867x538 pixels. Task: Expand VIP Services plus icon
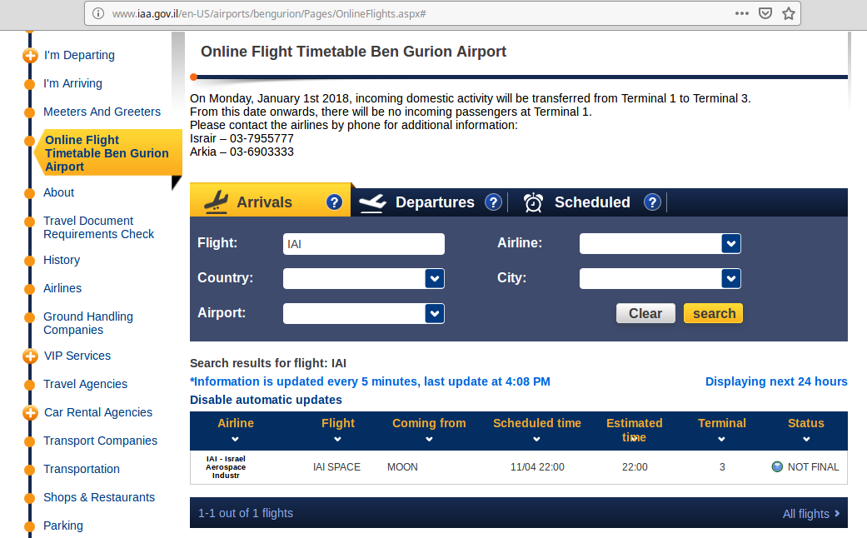[31, 356]
